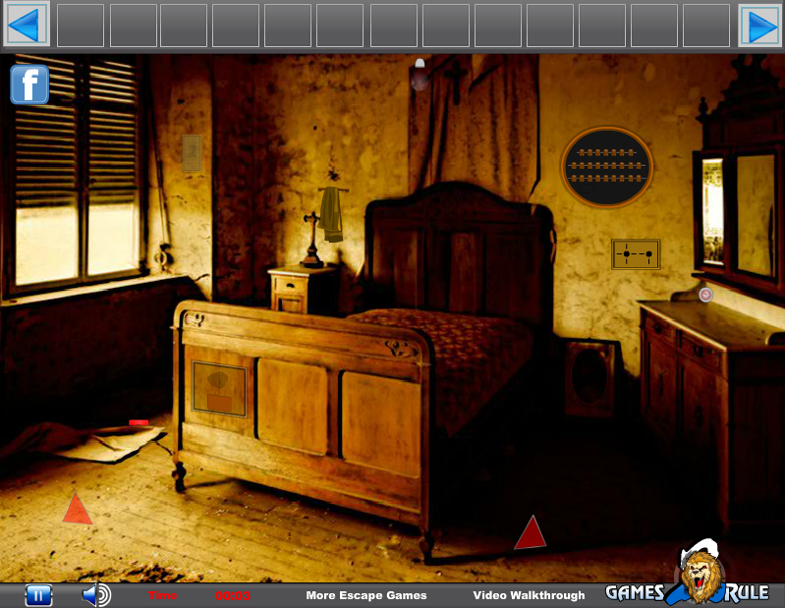Open the top dresser drawer

[660, 328]
